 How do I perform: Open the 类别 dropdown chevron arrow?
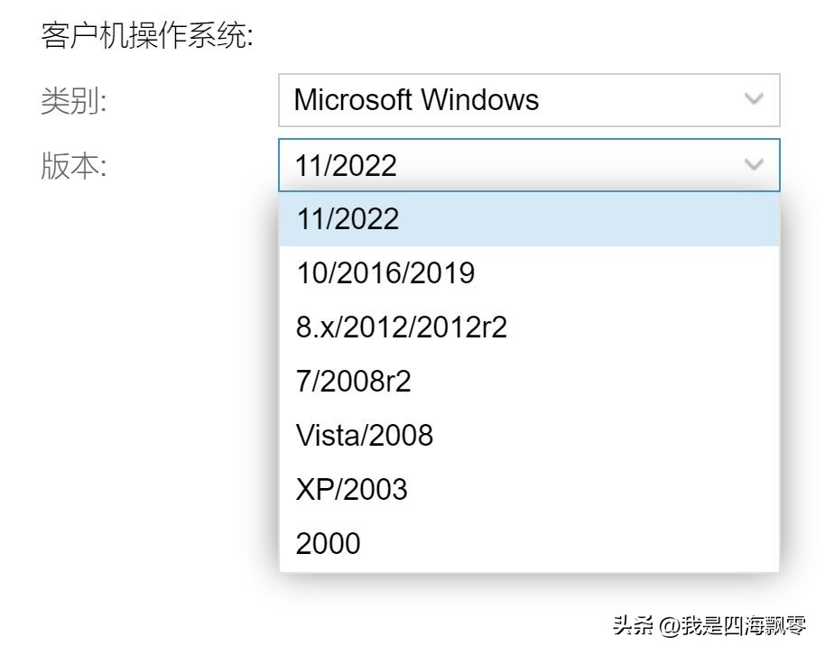[753, 99]
